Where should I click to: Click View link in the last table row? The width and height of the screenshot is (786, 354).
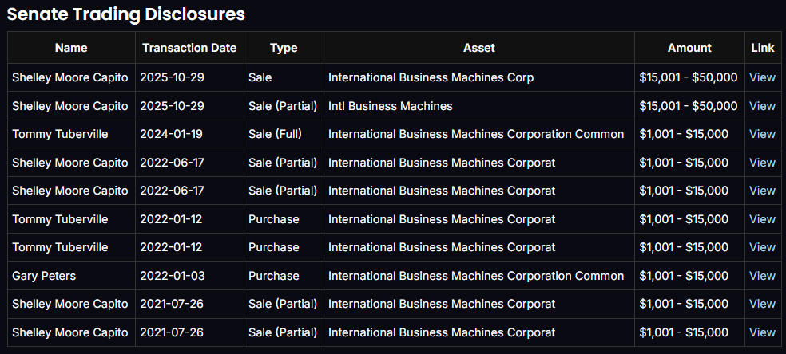pos(762,332)
